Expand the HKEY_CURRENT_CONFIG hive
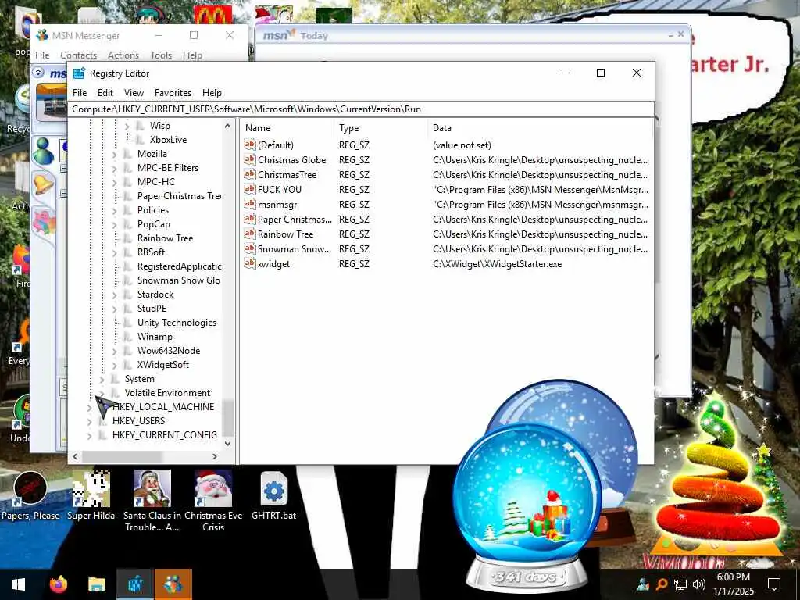The width and height of the screenshot is (800, 600). coord(89,435)
